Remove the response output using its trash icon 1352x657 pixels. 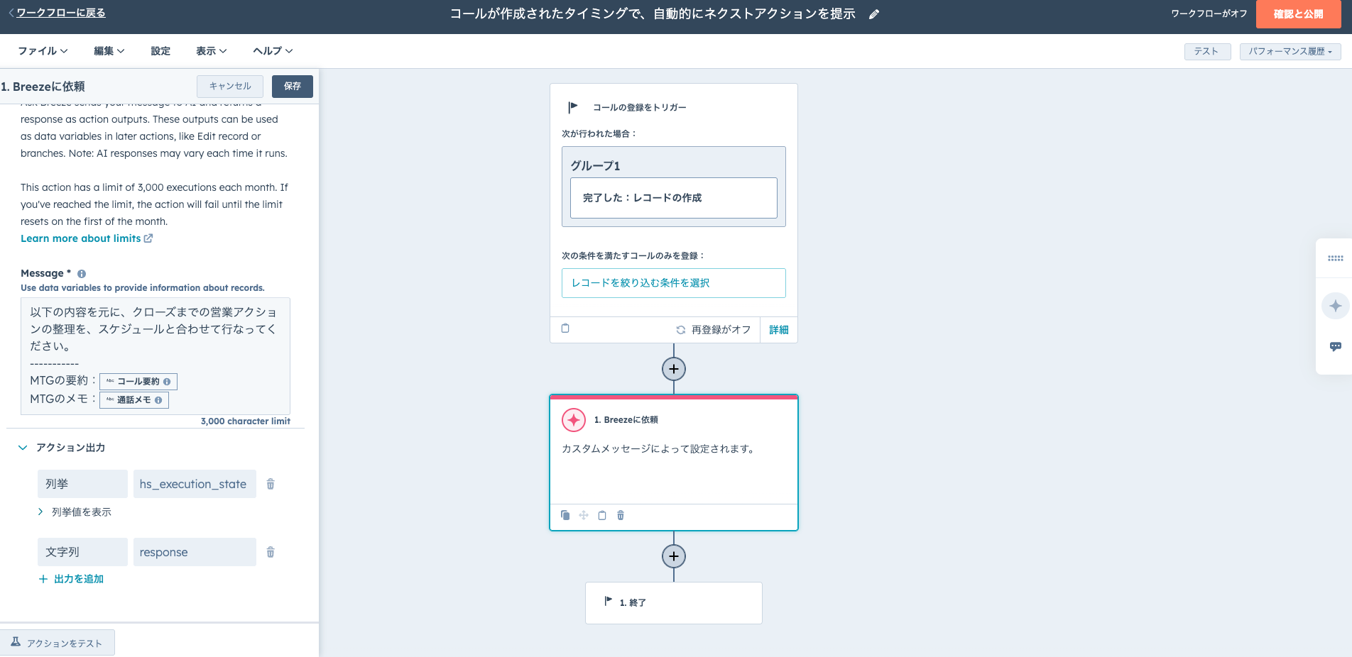pyautogui.click(x=271, y=552)
